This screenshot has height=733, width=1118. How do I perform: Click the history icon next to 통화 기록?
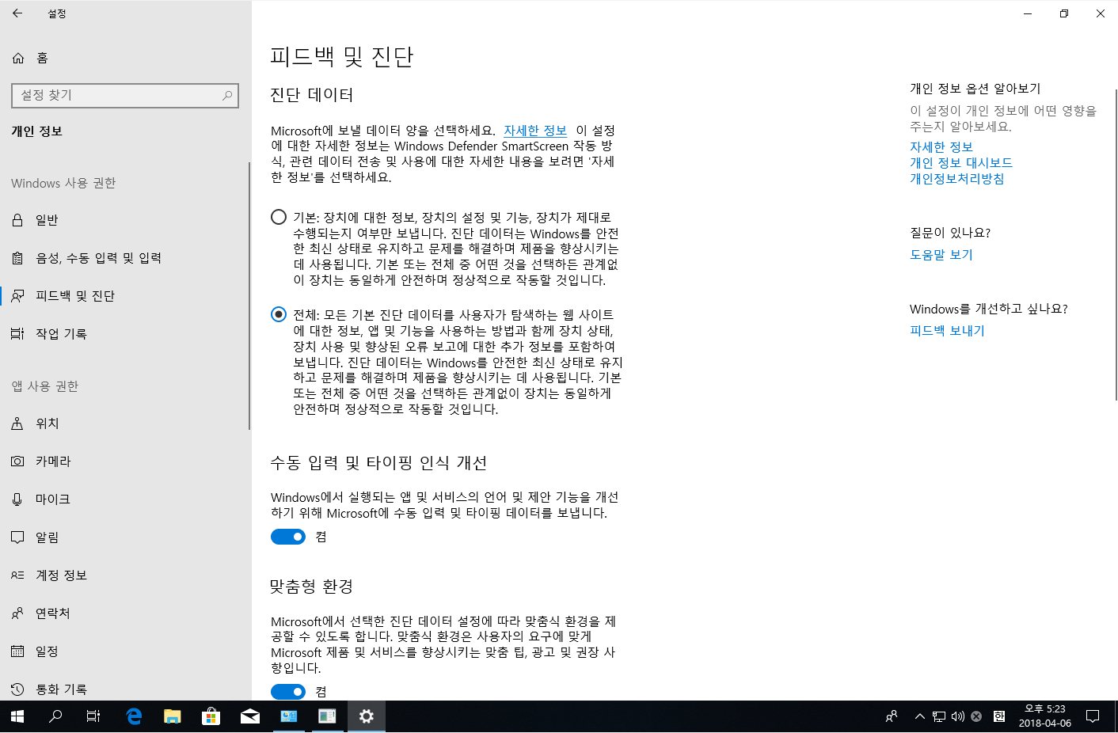(x=17, y=689)
